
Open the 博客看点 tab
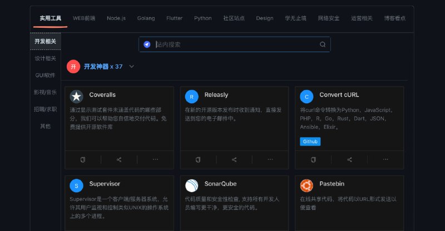tap(394, 18)
